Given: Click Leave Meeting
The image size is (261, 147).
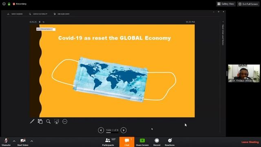Looking at the screenshot, I should coord(250,142).
